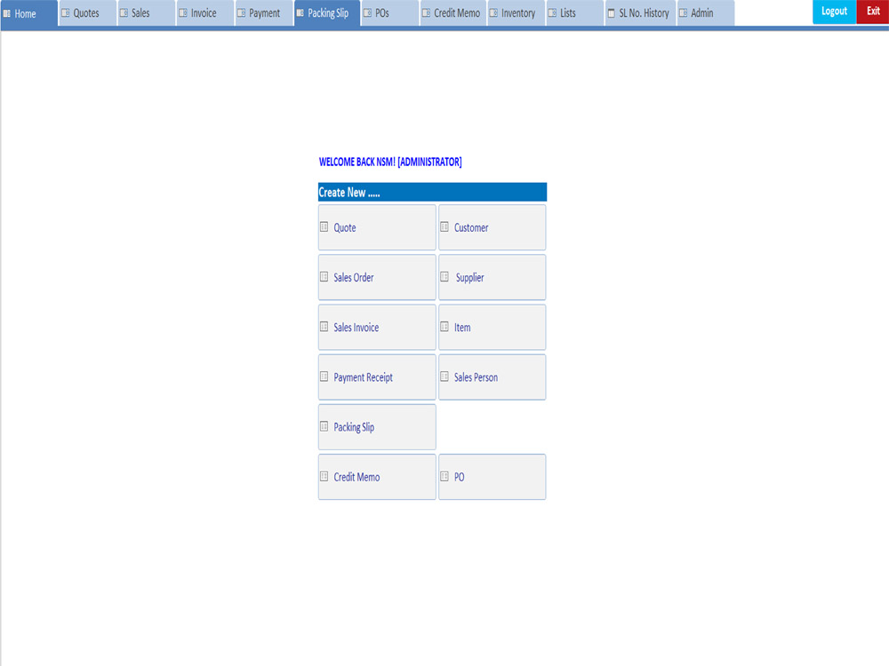Click the form icon beside Sales Order
This screenshot has width=889, height=666.
tap(324, 277)
